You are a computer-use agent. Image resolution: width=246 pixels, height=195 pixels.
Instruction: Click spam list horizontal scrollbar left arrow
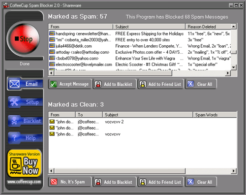click(x=51, y=73)
